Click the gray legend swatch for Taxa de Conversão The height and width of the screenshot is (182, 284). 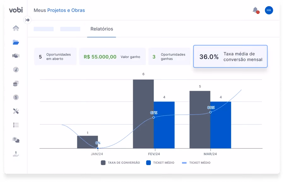pos(103,163)
